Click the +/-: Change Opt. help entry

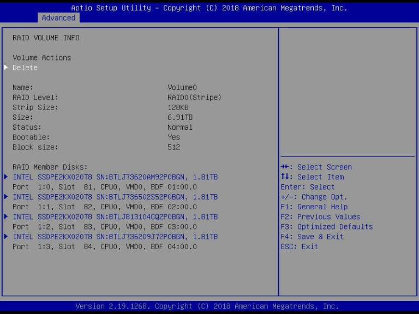coord(314,197)
